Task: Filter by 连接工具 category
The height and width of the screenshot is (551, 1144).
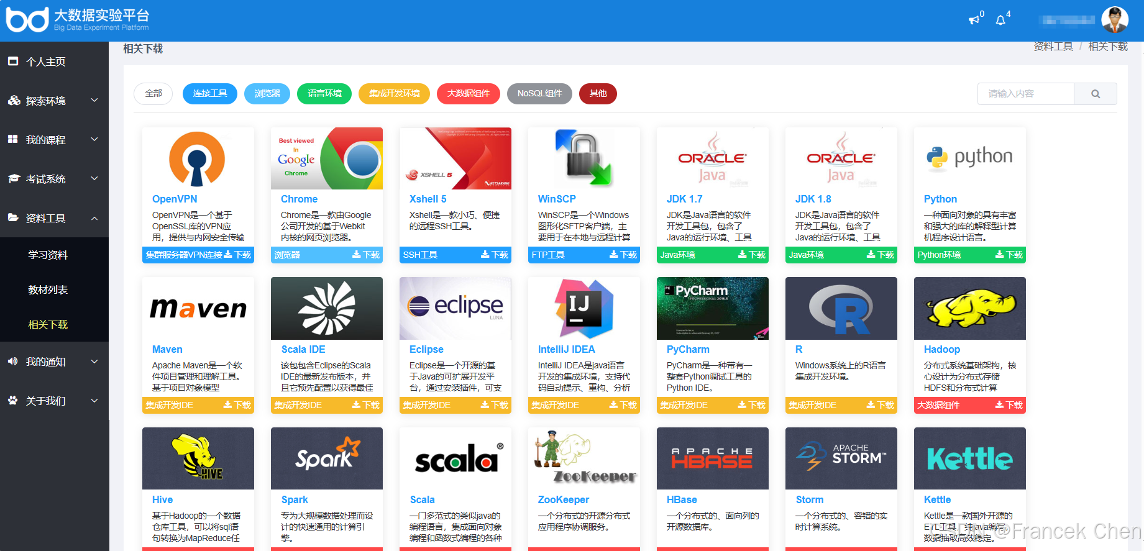Action: click(x=210, y=94)
